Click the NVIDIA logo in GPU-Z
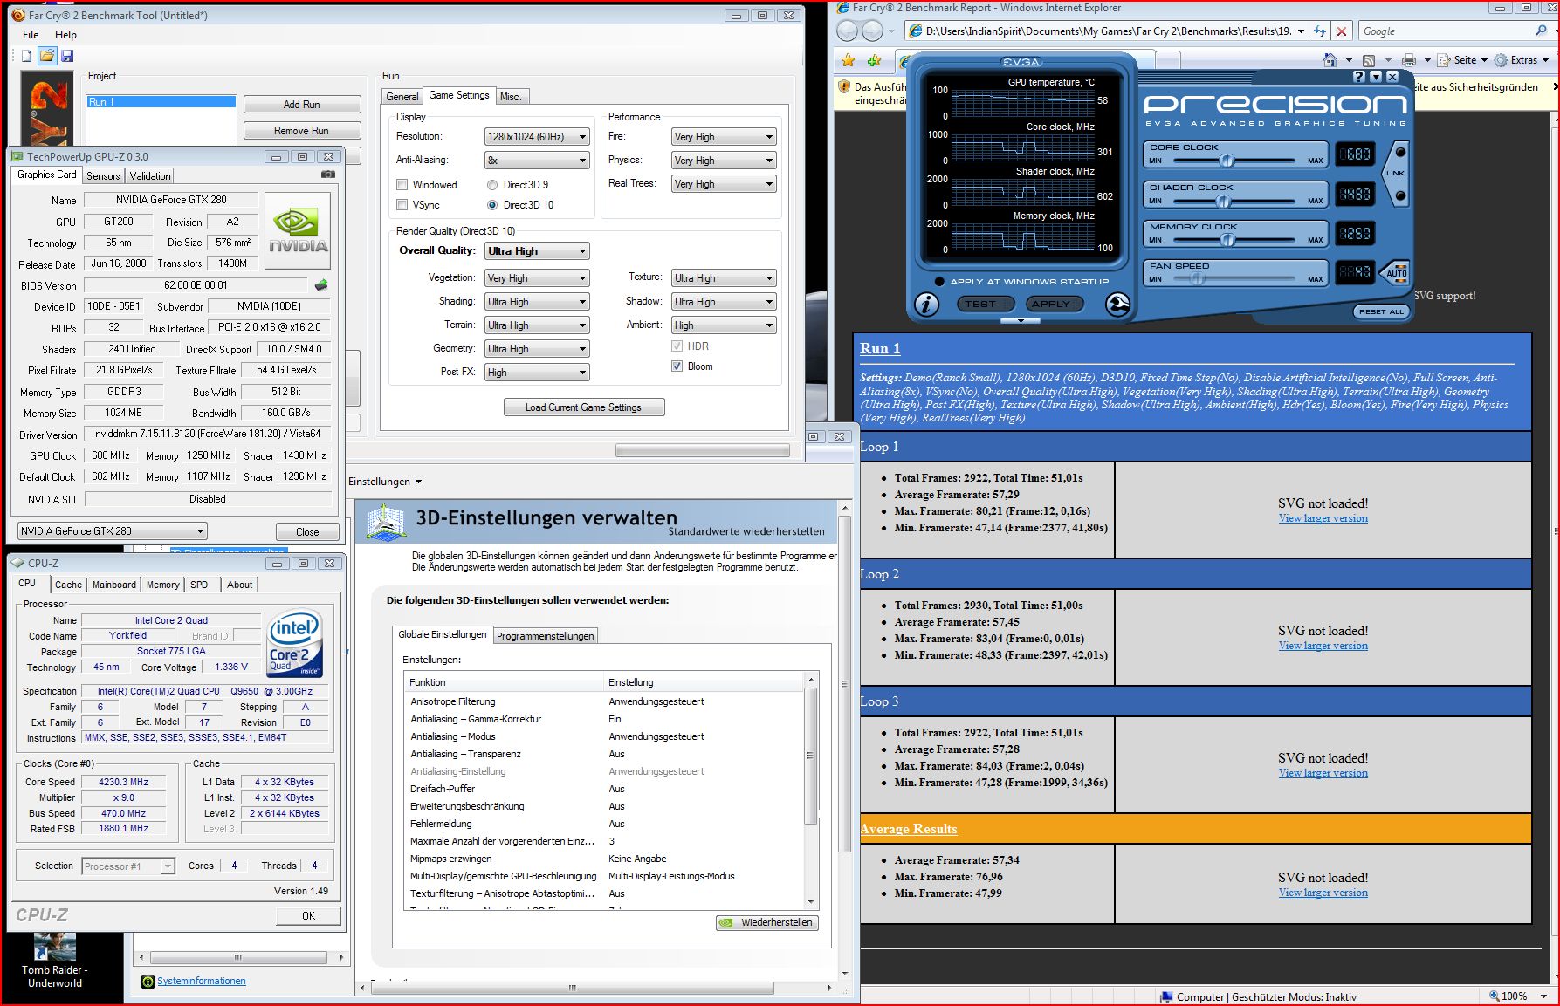This screenshot has height=1006, width=1560. pos(298,230)
